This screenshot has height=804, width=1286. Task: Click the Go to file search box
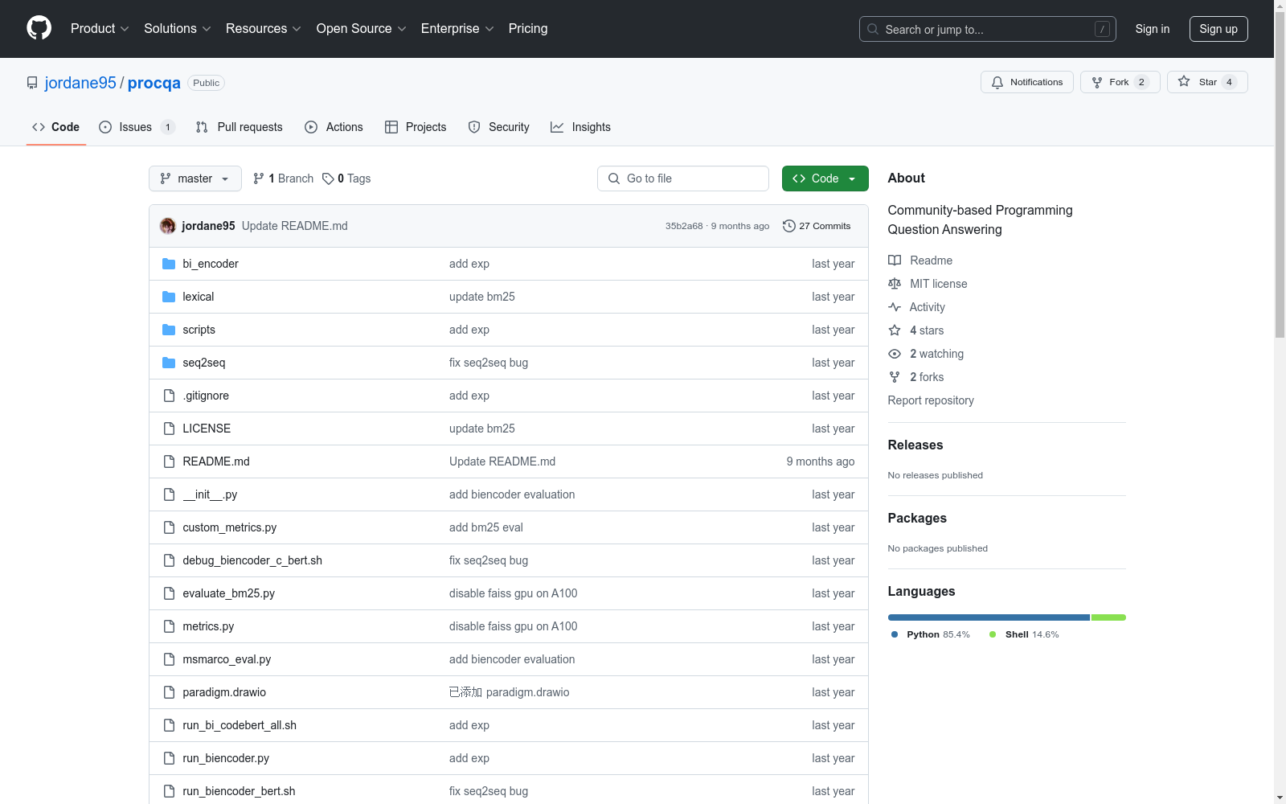click(x=683, y=178)
